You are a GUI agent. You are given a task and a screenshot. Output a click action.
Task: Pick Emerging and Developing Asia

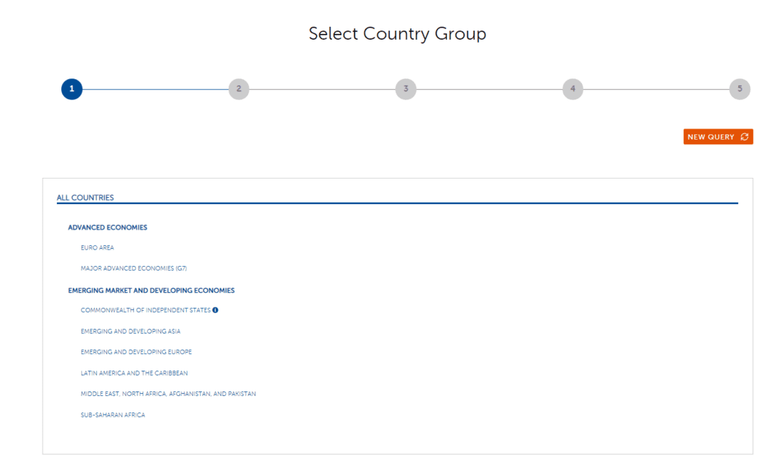pyautogui.click(x=130, y=331)
